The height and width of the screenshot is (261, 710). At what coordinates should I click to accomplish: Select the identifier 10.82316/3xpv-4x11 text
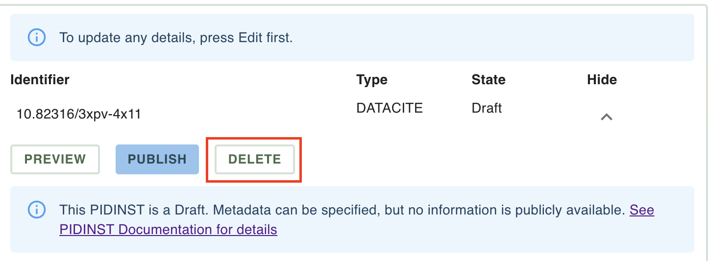click(79, 114)
